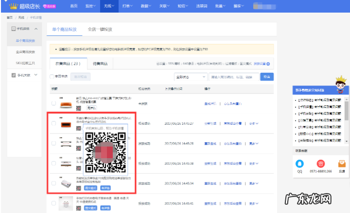This screenshot has height=213, width=350.
Task: Select 单个商品投放 in the sidebar
Action: tap(25, 41)
